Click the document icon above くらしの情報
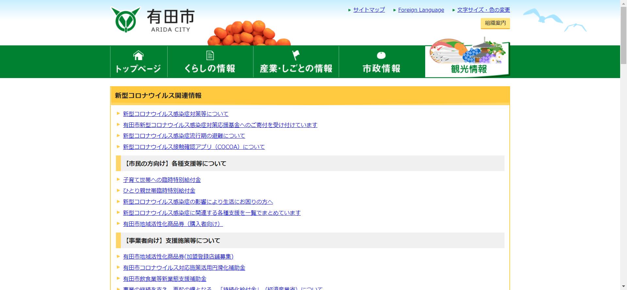The height and width of the screenshot is (290, 627). (x=210, y=56)
